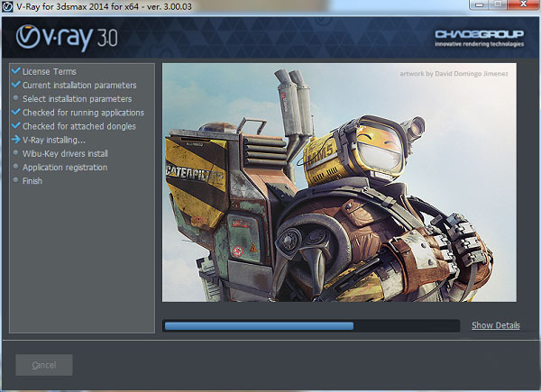Click the V-Ray 3.0 logo in the header

pos(67,38)
